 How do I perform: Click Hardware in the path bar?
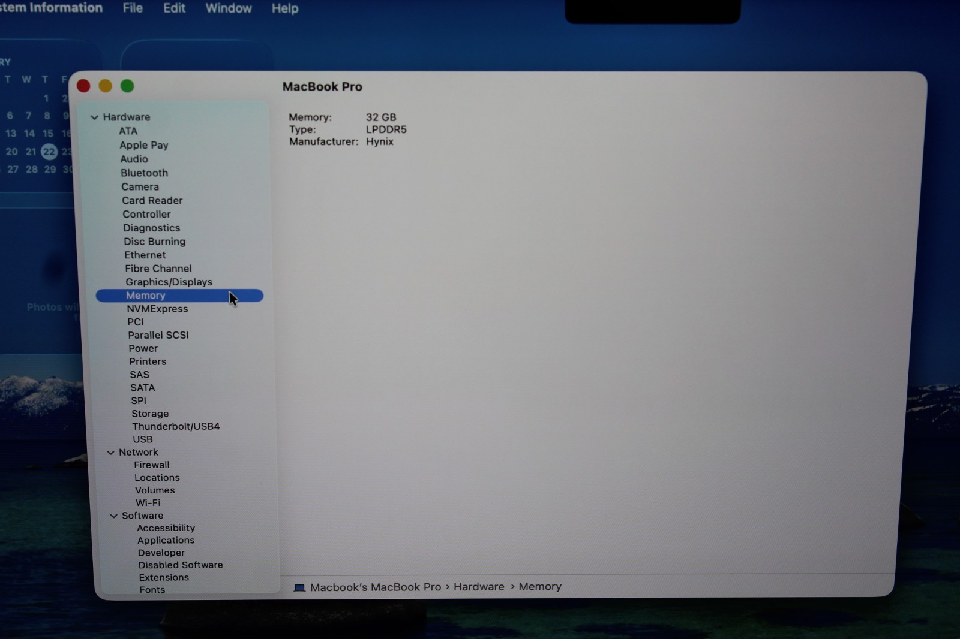tap(479, 587)
